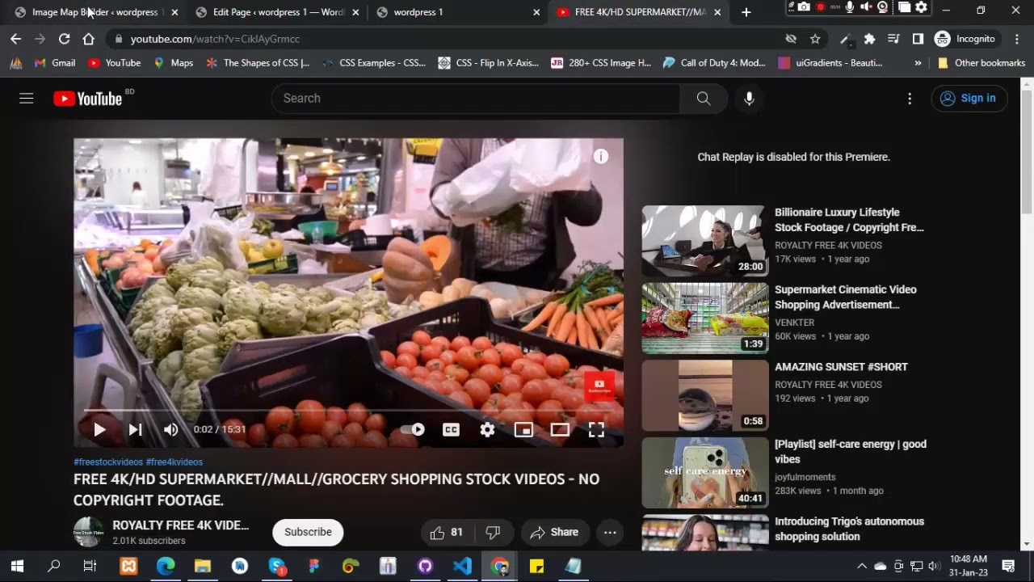This screenshot has width=1034, height=582.
Task: Reload the current page
Action: pyautogui.click(x=65, y=39)
